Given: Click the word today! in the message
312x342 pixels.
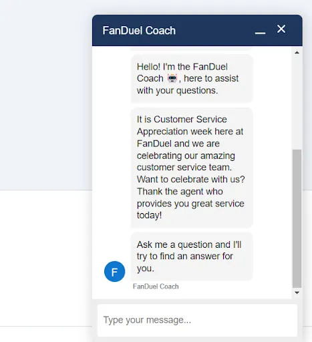Looking at the screenshot, I should pyautogui.click(x=149, y=215).
